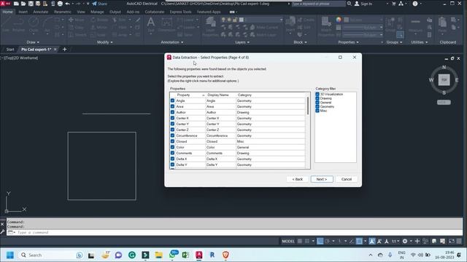
Task: Click the New file icon in quick access toolbar
Action: (16, 4)
